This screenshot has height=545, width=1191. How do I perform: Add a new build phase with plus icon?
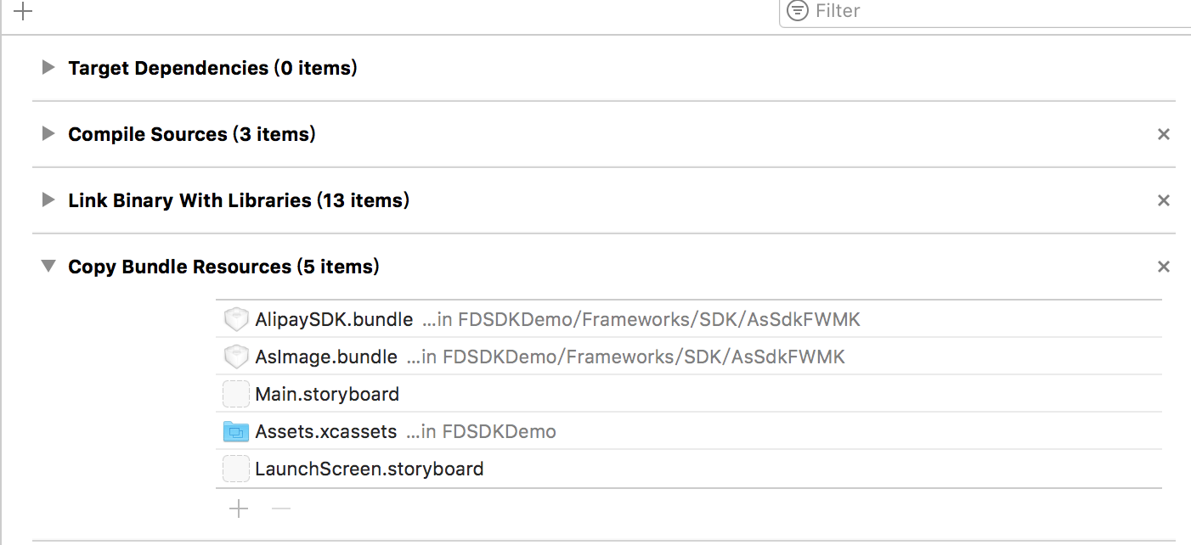[x=23, y=11]
